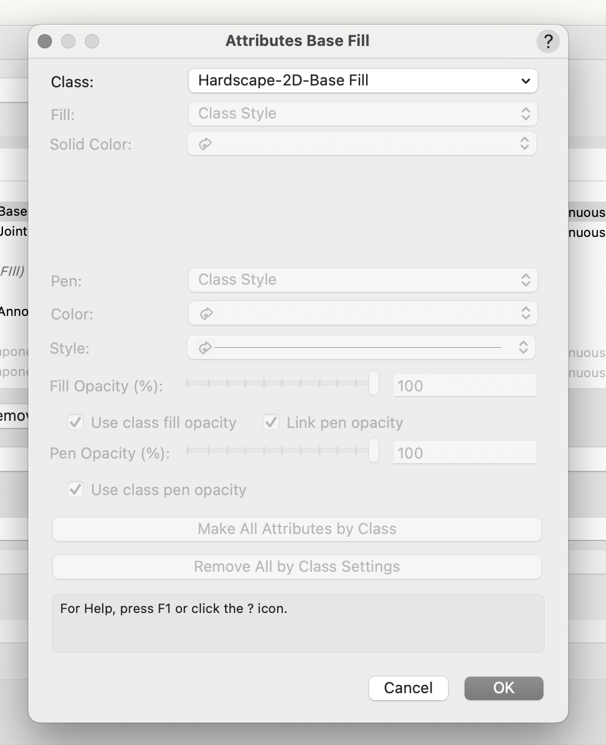Click the Fill Opacity slider handle

(x=373, y=384)
